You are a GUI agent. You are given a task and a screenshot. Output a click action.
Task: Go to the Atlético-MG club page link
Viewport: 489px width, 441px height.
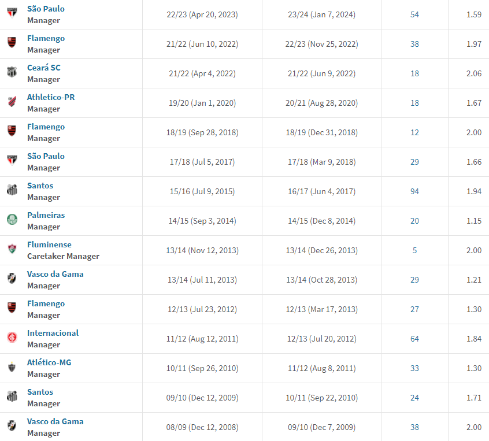[49, 362]
